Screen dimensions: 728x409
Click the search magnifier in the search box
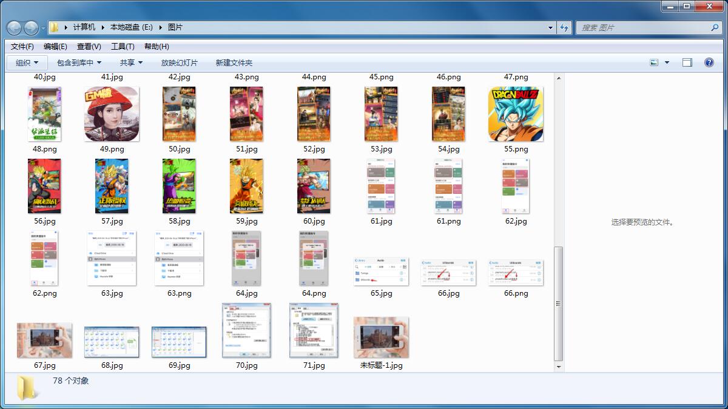715,28
